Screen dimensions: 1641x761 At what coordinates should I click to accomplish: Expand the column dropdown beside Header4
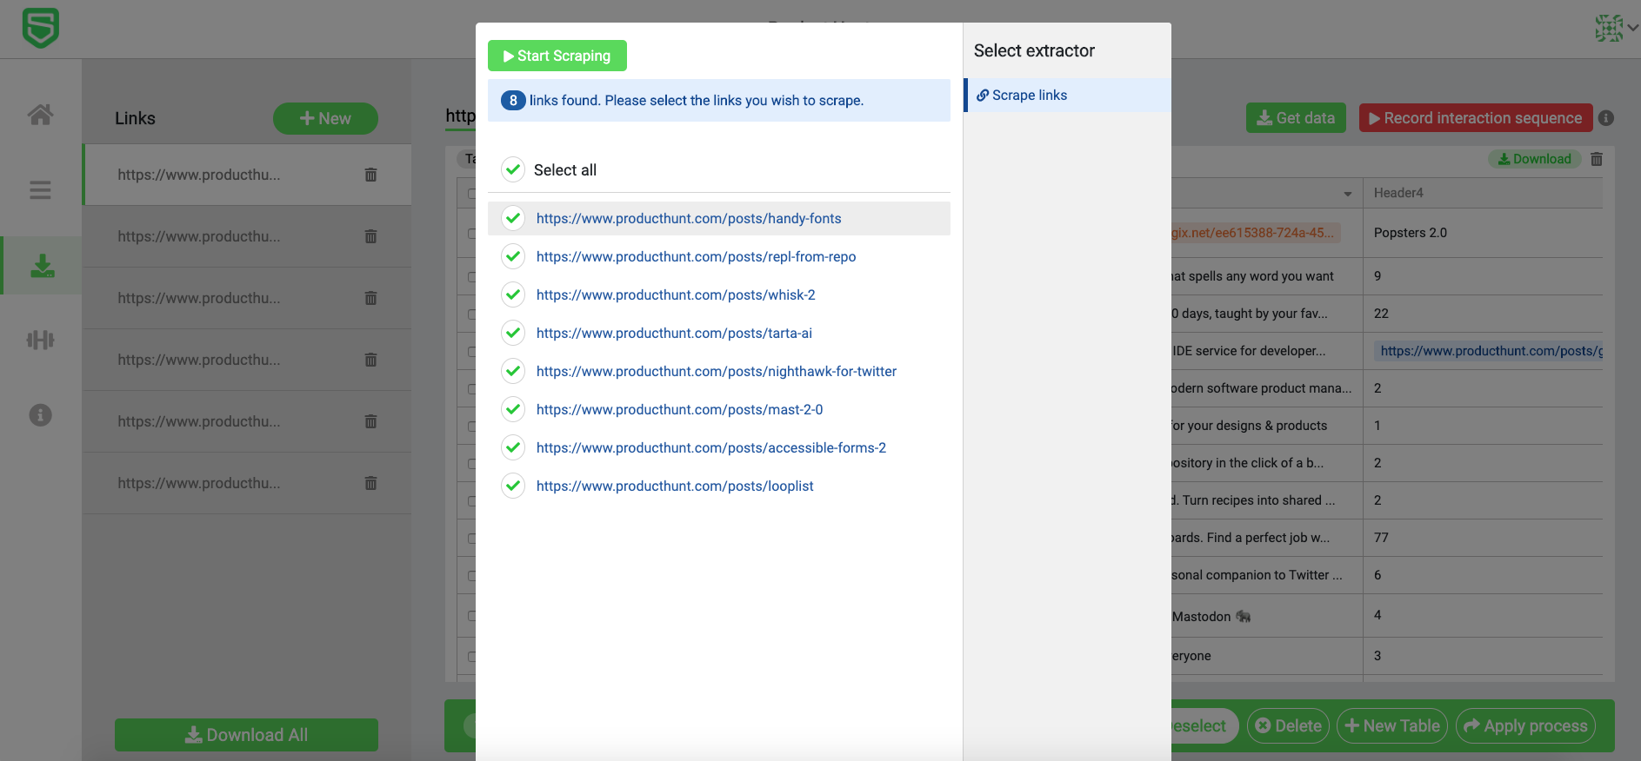(x=1348, y=194)
